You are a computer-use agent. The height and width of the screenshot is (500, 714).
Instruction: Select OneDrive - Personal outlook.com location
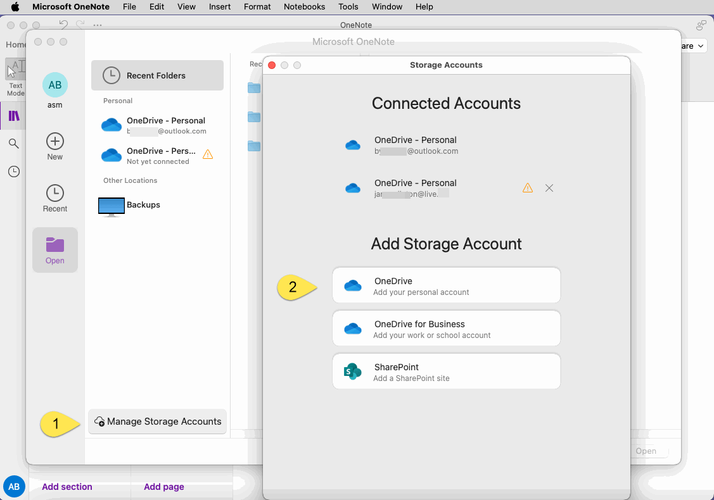157,125
